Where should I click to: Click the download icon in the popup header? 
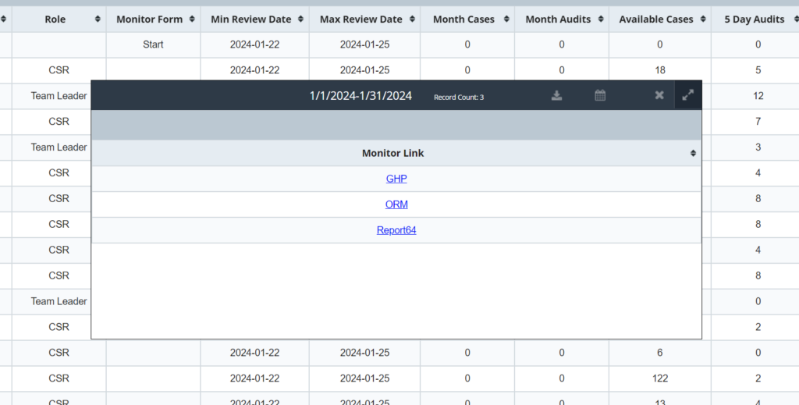(x=556, y=95)
